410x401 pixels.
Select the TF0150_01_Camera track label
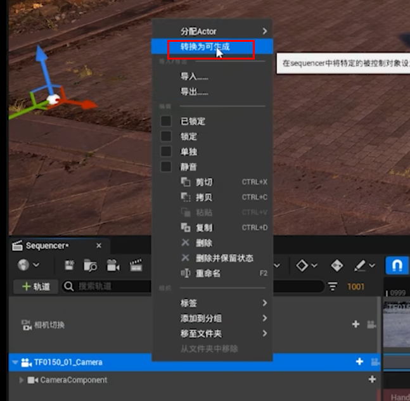[68, 362]
